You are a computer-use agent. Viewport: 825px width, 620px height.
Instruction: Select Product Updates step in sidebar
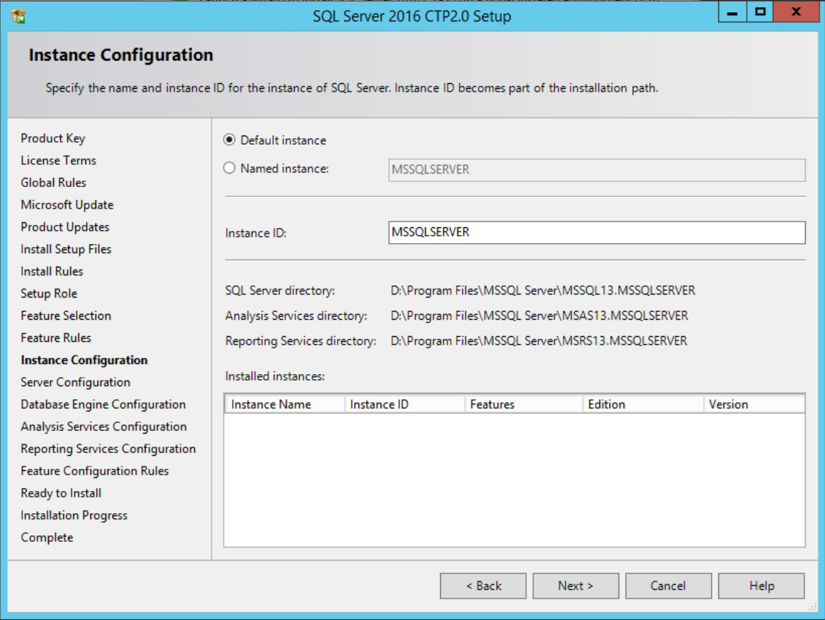[x=65, y=226]
